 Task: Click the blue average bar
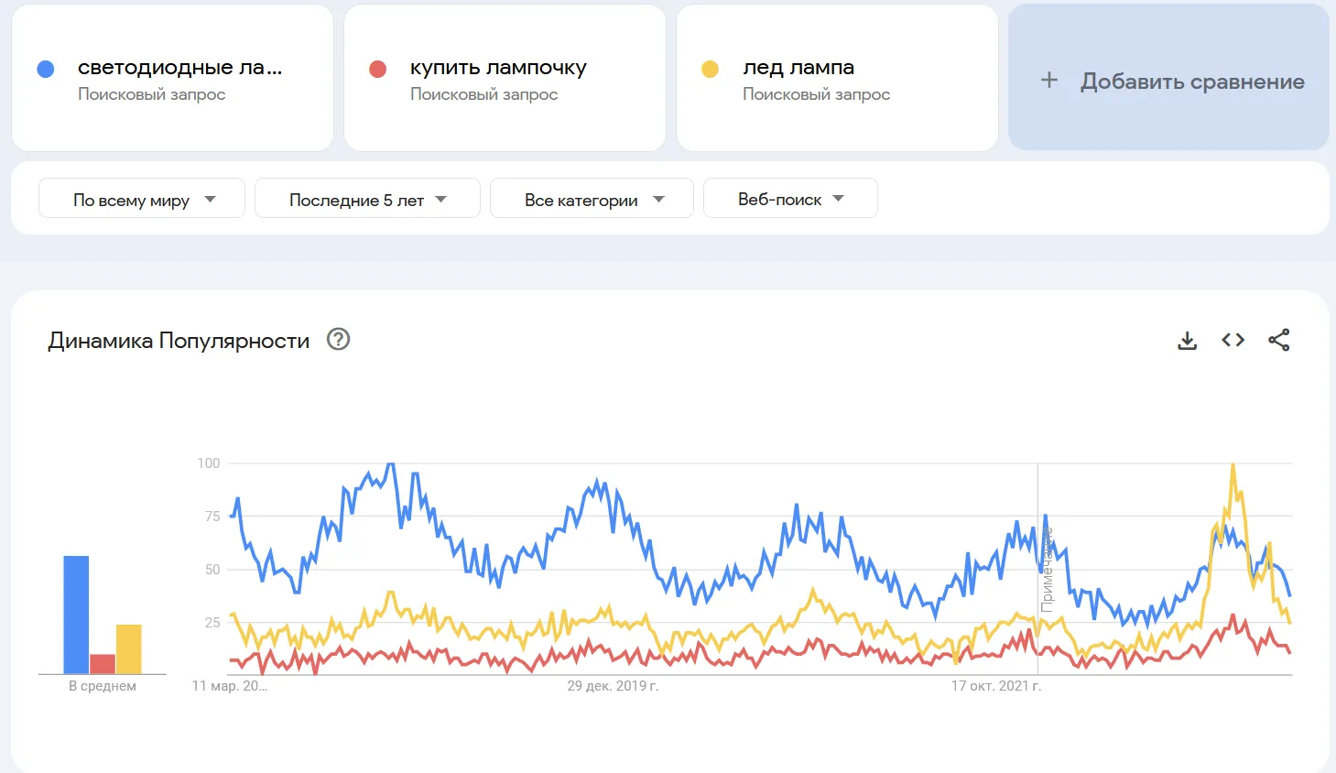pyautogui.click(x=76, y=614)
